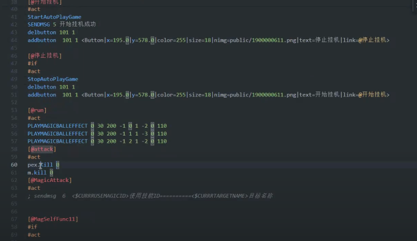Click the [@MagSelfFunc11] section label
This screenshot has height=241, width=417.
point(52,219)
